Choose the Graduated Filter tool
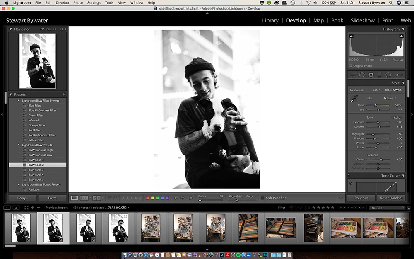The width and height of the screenshot is (414, 259). 379,75
